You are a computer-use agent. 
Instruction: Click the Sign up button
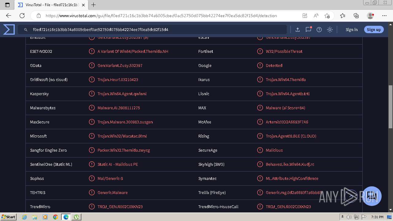[374, 29]
